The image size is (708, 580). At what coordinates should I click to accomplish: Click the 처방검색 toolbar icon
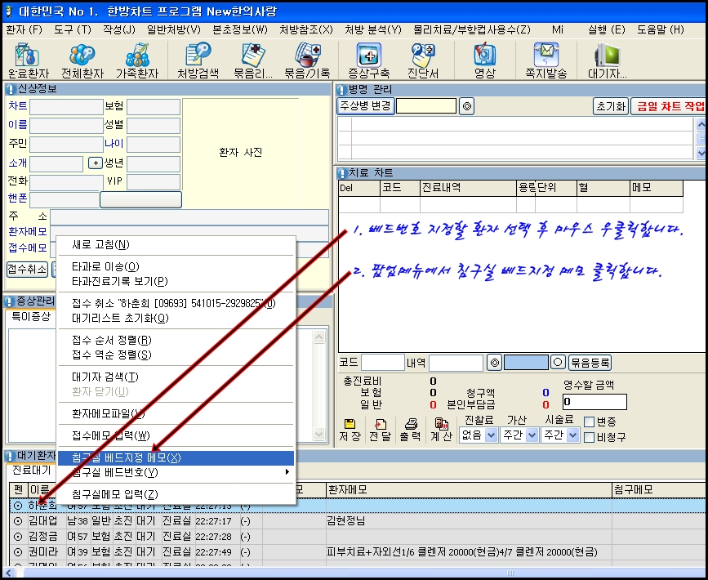198,60
